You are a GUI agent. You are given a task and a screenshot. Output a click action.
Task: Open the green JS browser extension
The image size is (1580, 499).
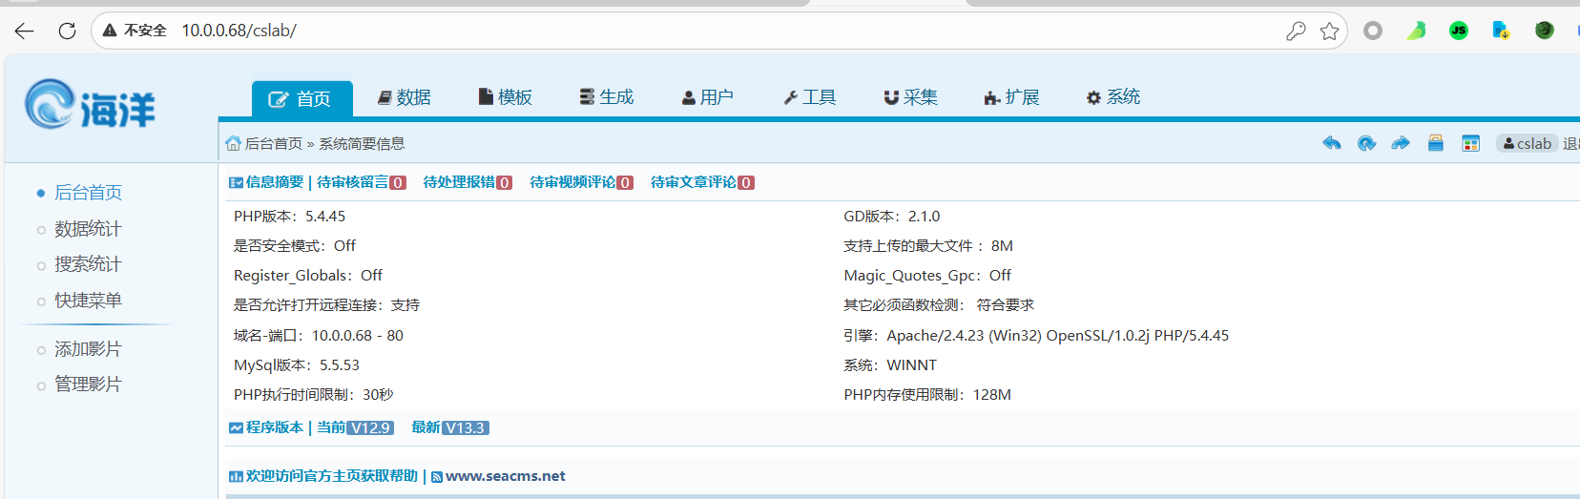point(1458,31)
